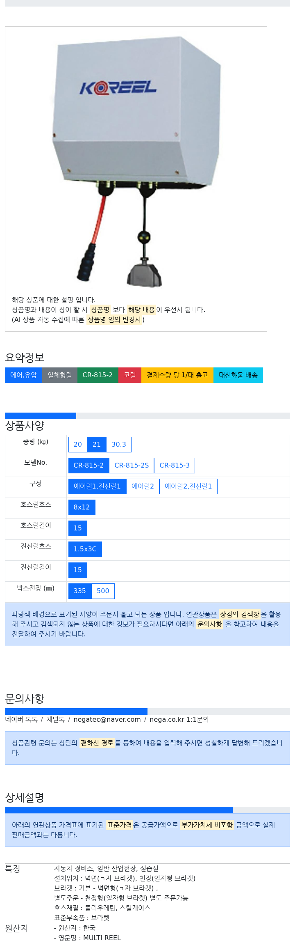Open the nega.co.kr 1:1문의 link

179,720
